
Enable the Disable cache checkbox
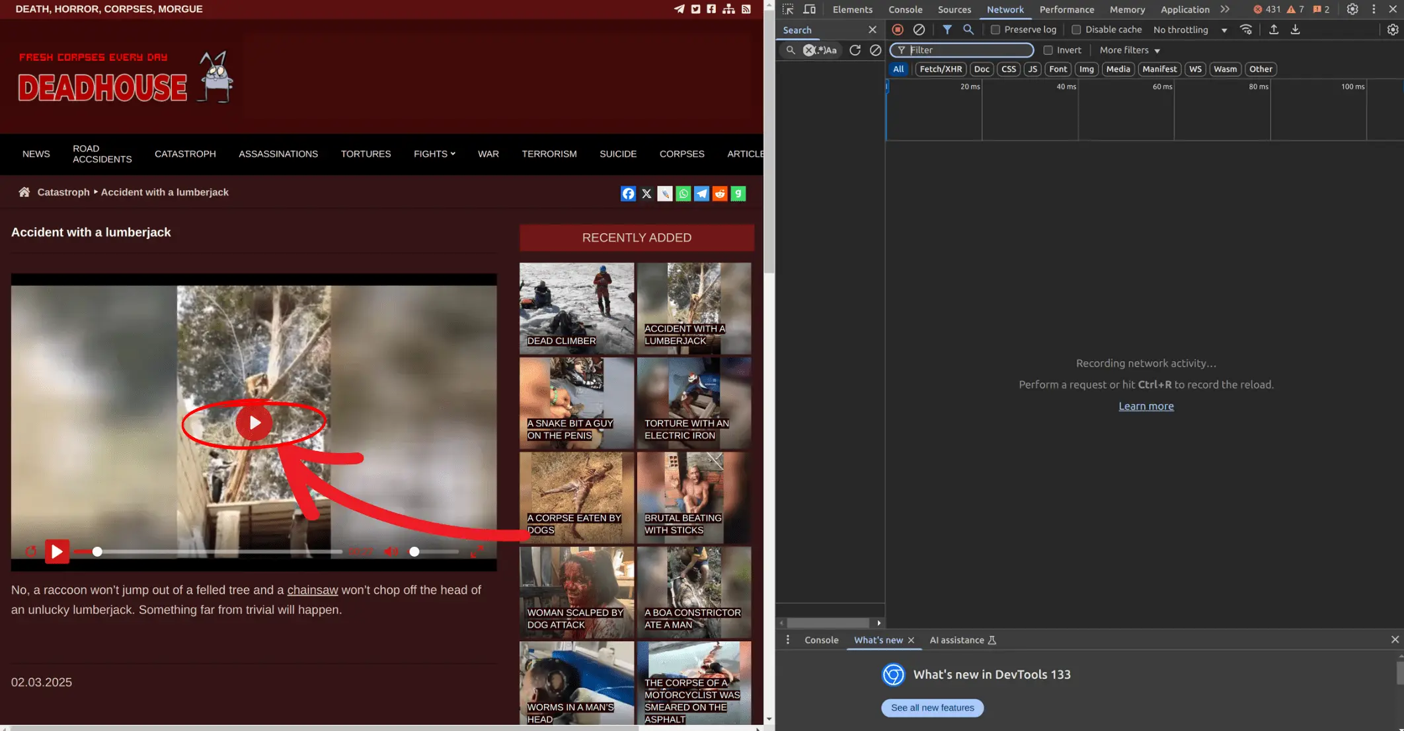1076,30
